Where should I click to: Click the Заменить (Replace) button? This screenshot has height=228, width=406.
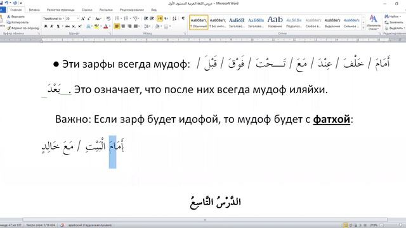click(x=394, y=22)
